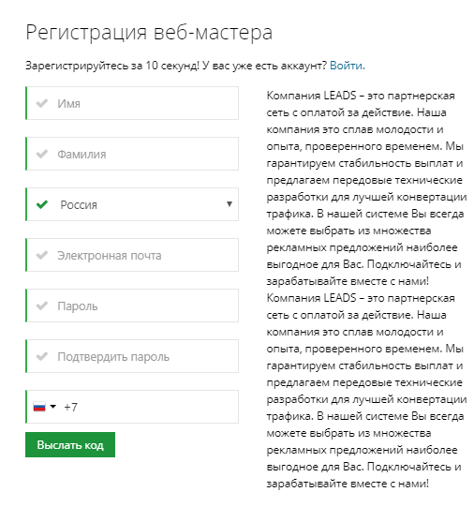474x507 pixels.
Task: Click the checkmark icon in Имя field
Action: tap(42, 103)
